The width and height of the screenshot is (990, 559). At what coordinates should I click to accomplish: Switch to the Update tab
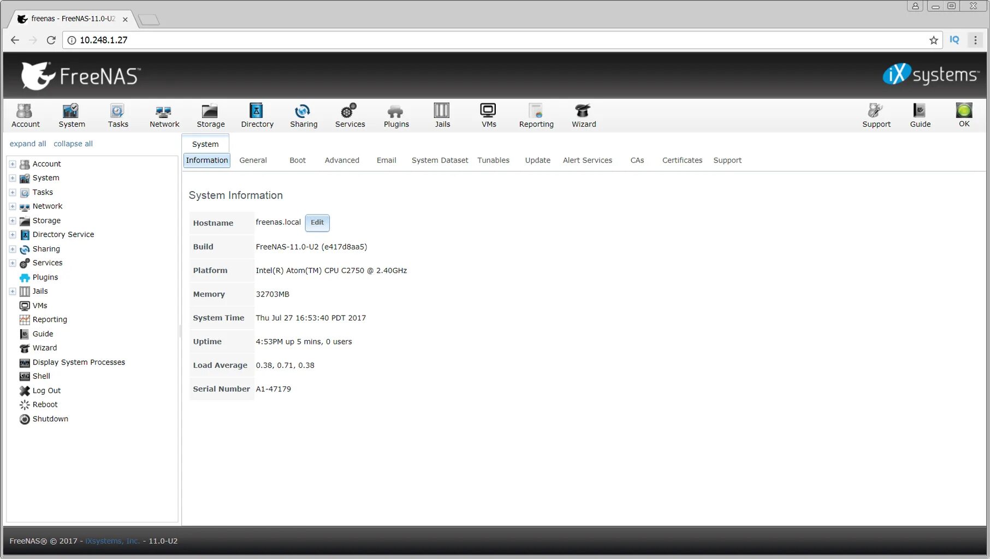coord(538,160)
